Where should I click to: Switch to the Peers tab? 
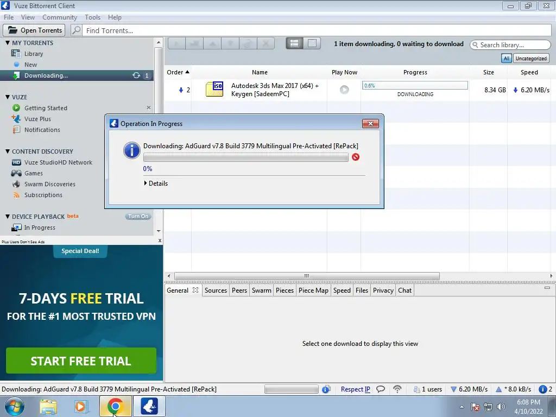pos(239,290)
